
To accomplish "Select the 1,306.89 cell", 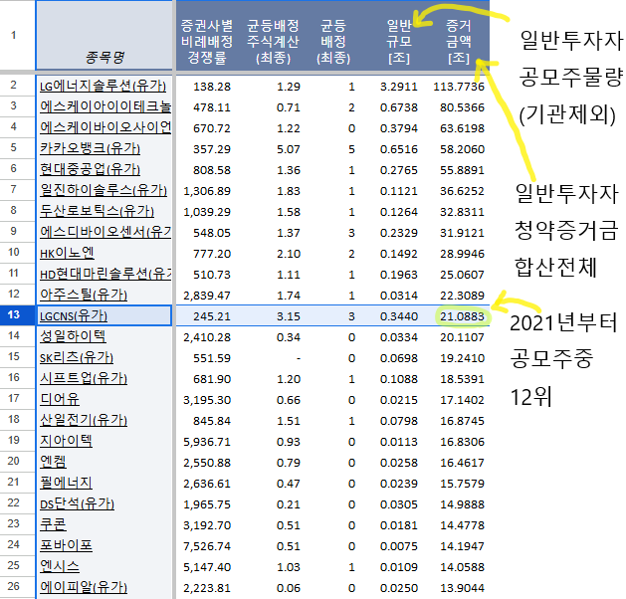I will [207, 191].
